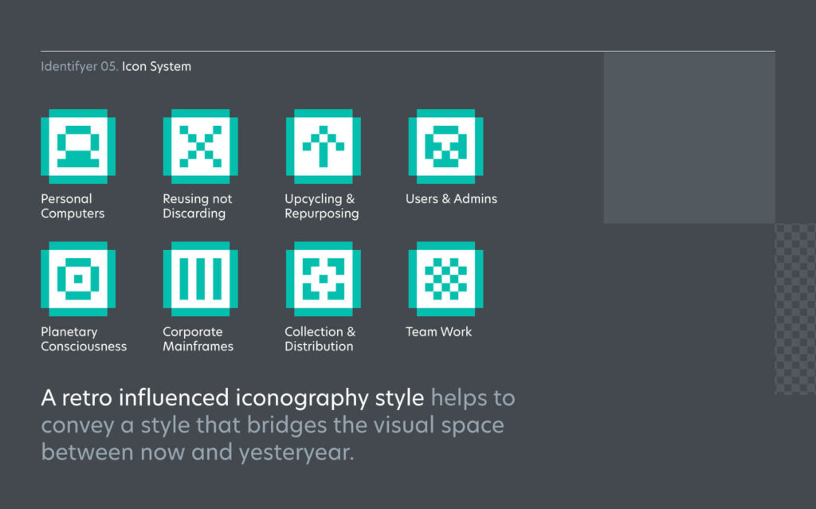816x509 pixels.
Task: Click the 'Corporate Mainframes' label
Action: (198, 339)
